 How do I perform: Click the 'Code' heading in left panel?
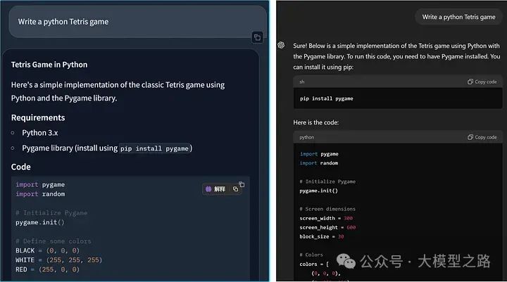click(21, 167)
